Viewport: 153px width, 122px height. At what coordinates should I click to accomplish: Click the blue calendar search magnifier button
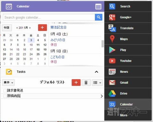(98, 17)
